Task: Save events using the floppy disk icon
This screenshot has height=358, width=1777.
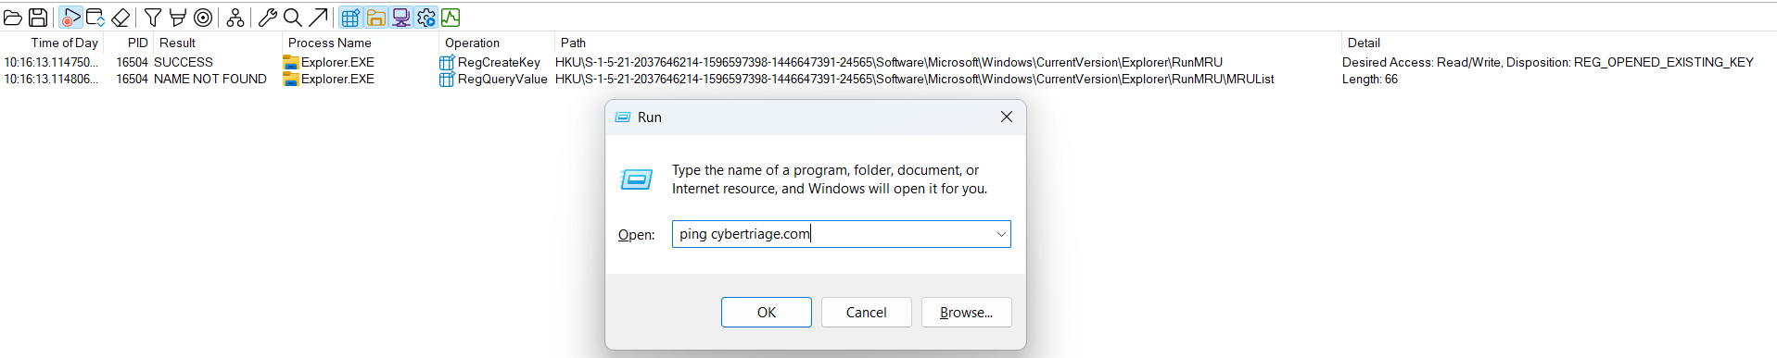Action: pyautogui.click(x=38, y=18)
